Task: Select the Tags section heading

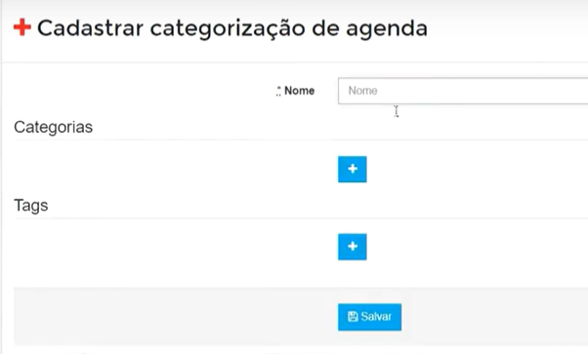Action: (x=31, y=206)
